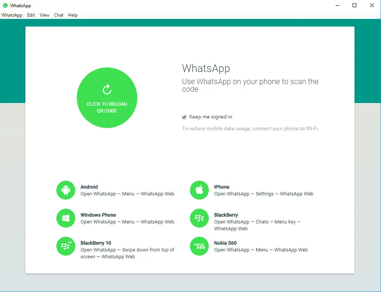381x292 pixels.
Task: Uncheck the Keep me signed in checkbox
Action: pos(184,117)
